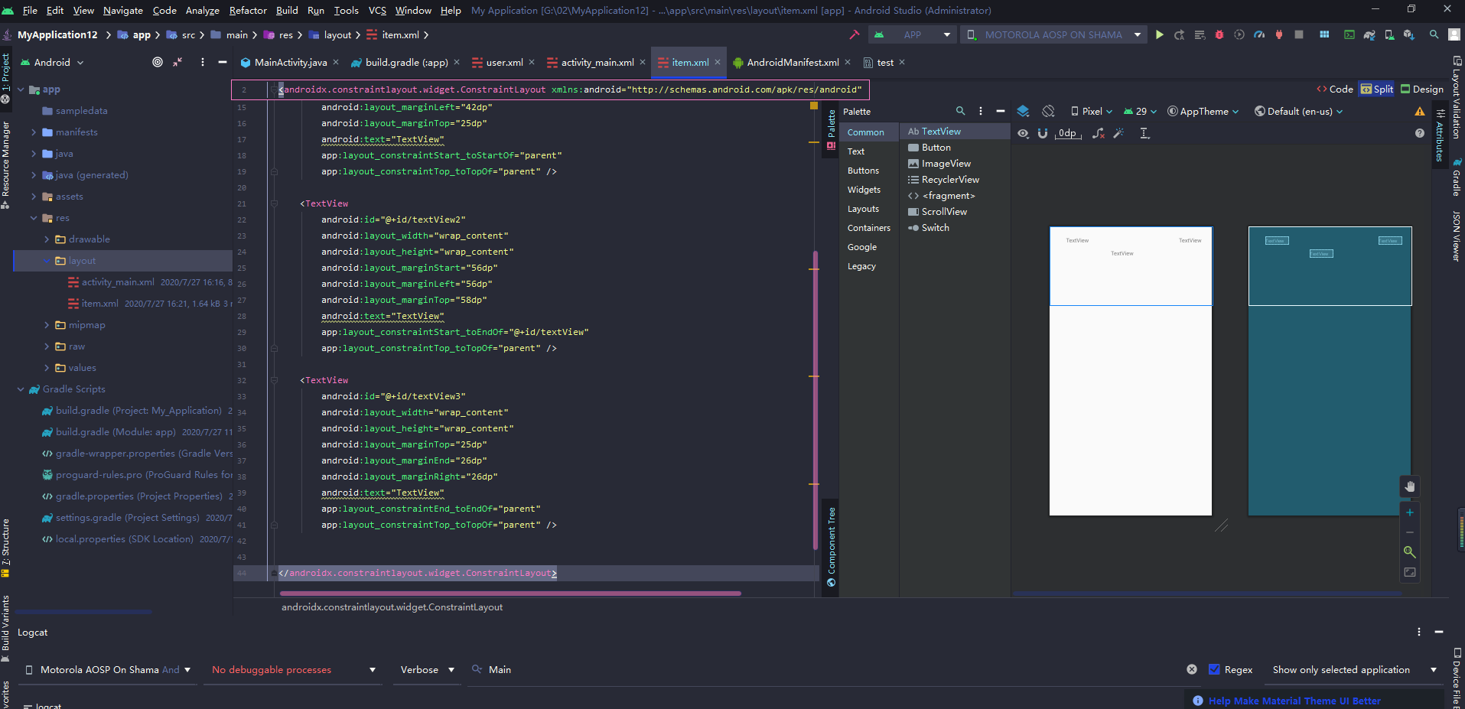Start the debugger from the toolbar
Viewport: 1465px width, 709px height.
pyautogui.click(x=1219, y=34)
